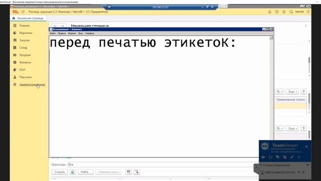The image size is (321, 181).
Task: Click the TeamViewer chat icon
Action: tap(277, 157)
